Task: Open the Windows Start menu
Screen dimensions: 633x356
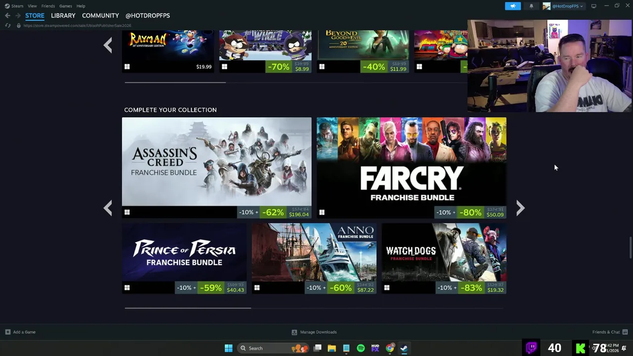Action: (228, 348)
